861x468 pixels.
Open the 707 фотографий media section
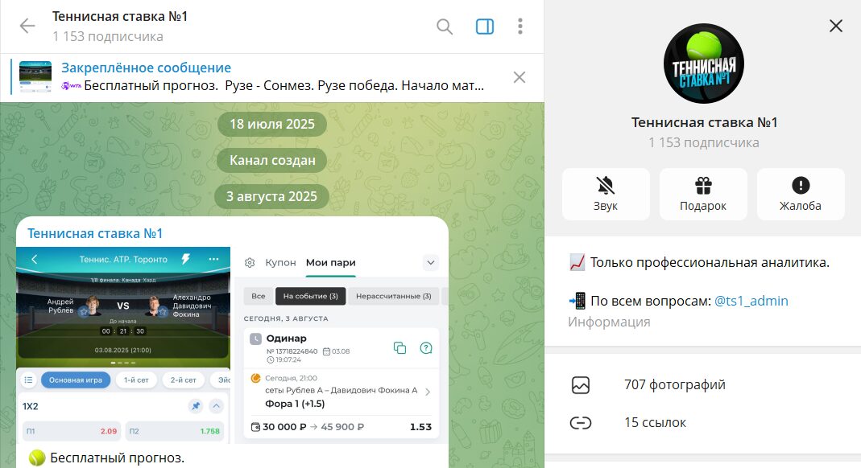(x=674, y=384)
